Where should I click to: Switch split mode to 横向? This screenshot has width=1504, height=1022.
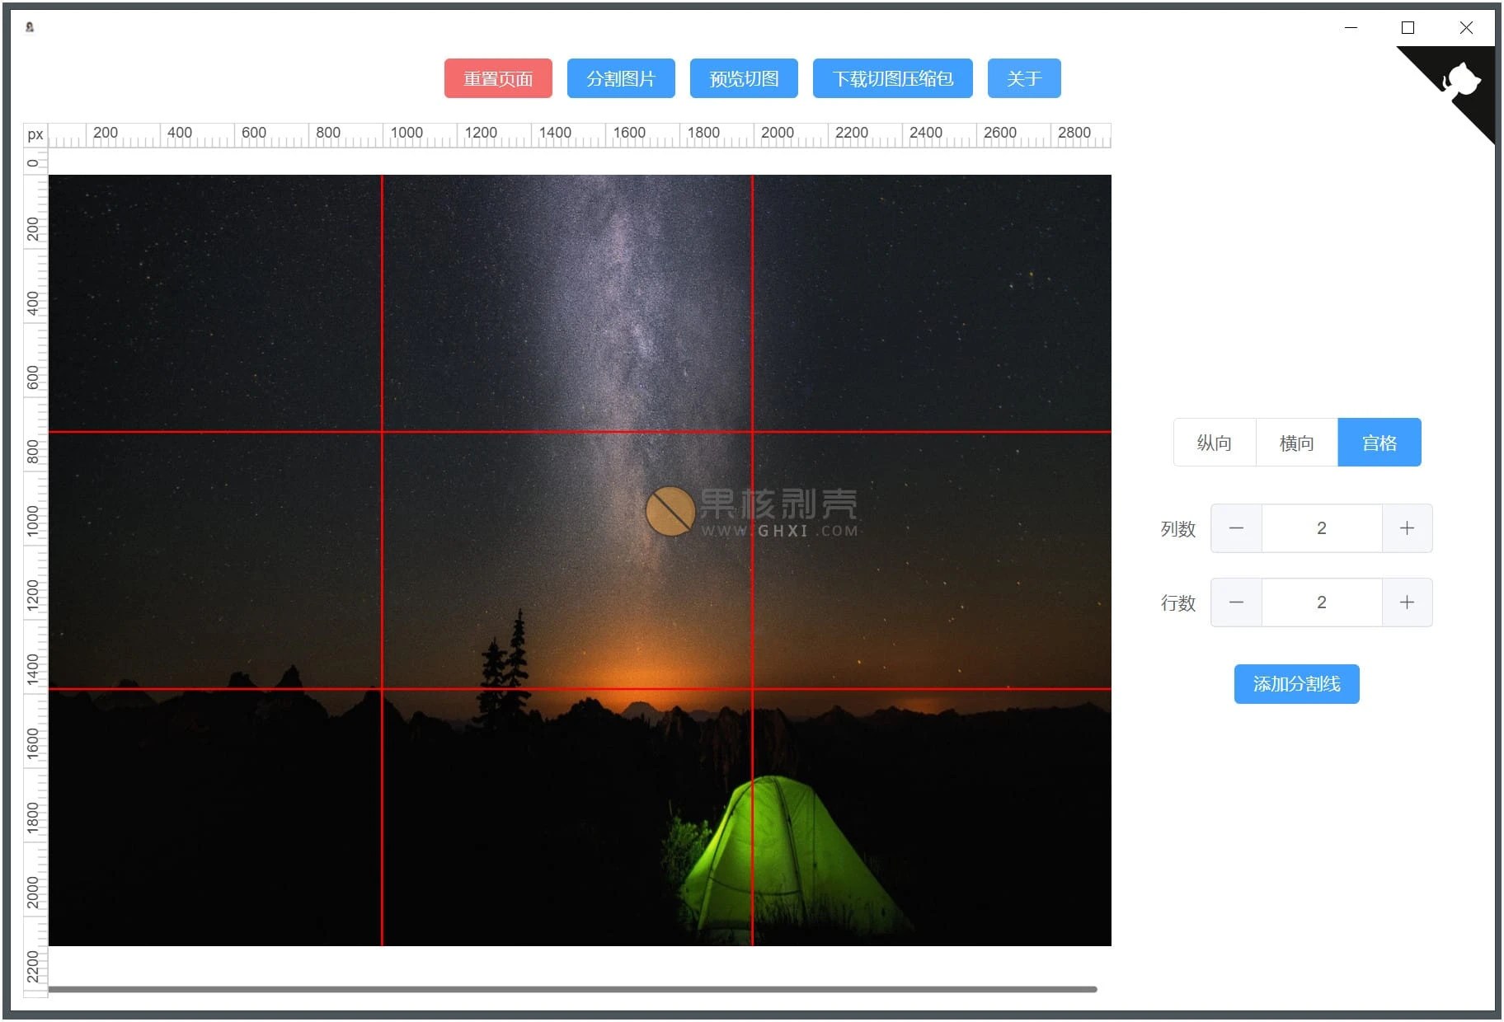tap(1296, 442)
